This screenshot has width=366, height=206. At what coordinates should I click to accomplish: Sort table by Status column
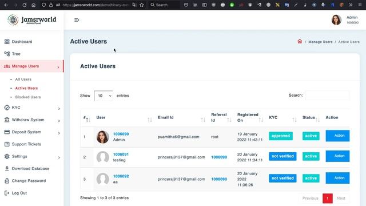(311, 118)
